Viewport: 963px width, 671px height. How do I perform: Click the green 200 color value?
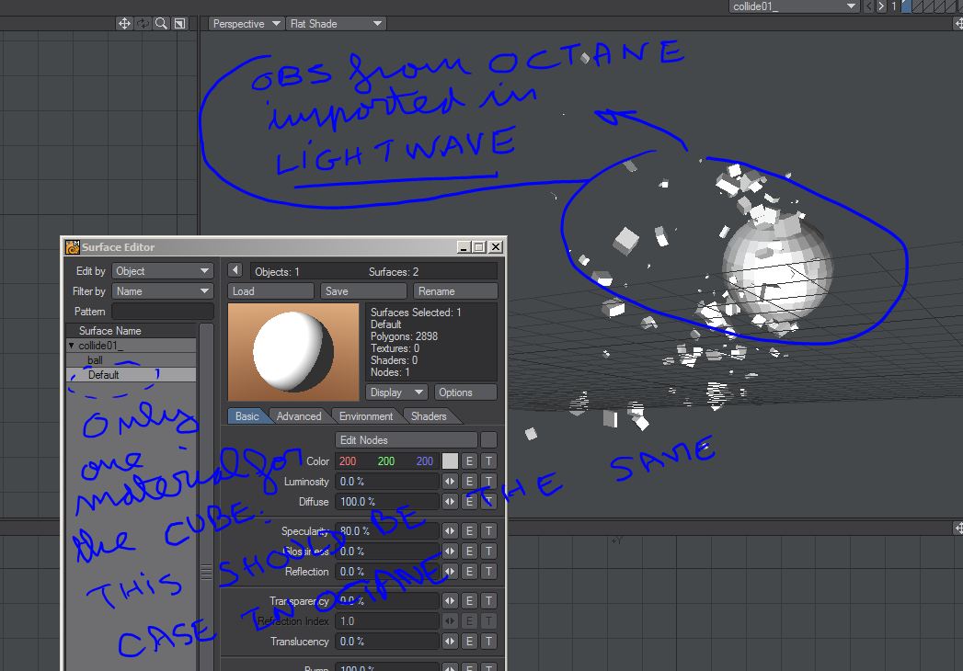click(386, 461)
